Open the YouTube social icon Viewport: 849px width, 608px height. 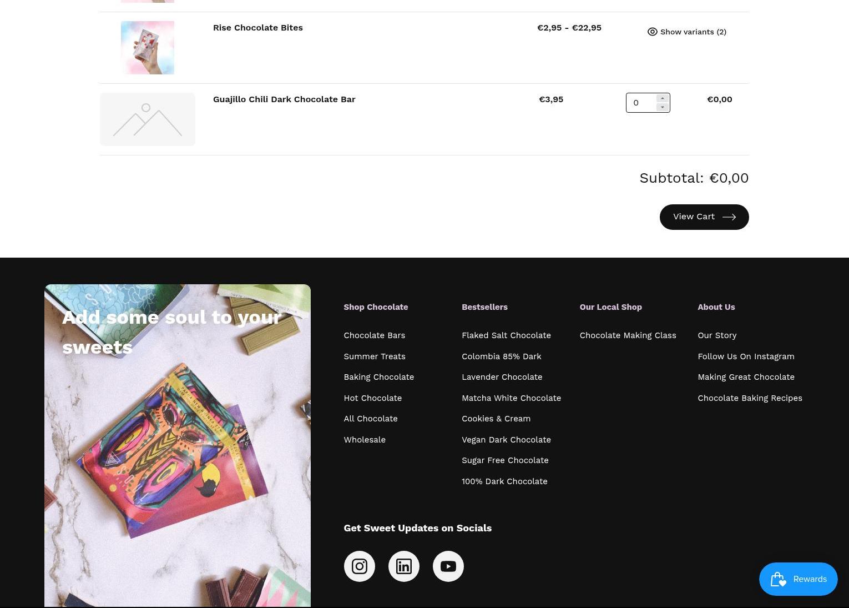pyautogui.click(x=448, y=566)
